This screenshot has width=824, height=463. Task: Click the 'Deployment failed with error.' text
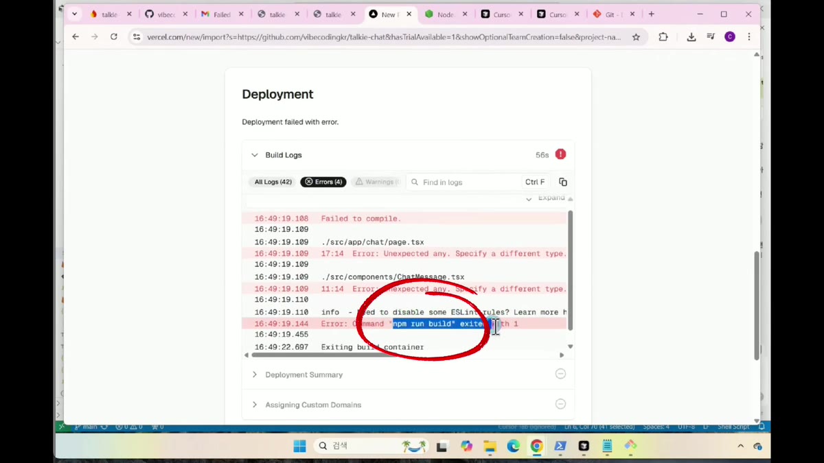point(290,122)
